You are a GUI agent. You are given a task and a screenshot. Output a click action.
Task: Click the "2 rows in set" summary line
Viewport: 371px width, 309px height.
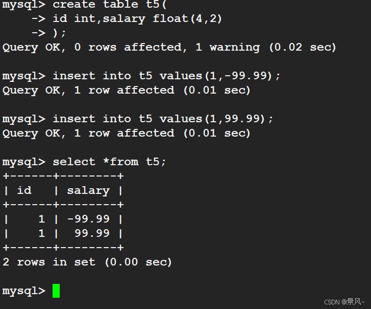48,262
